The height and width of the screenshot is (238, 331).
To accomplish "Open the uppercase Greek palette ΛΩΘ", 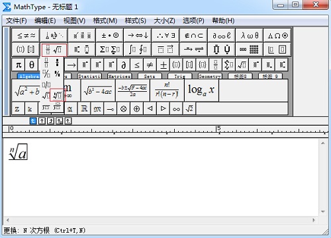I will tap(277, 35).
